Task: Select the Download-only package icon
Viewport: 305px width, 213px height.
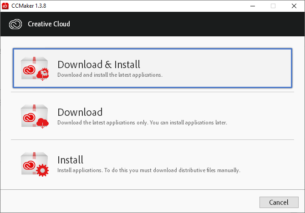Action: [35, 116]
